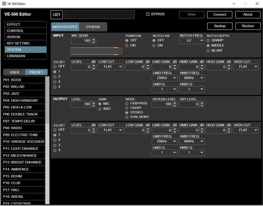
Task: Open input HMID Q dropdown
Action: coord(192,89)
